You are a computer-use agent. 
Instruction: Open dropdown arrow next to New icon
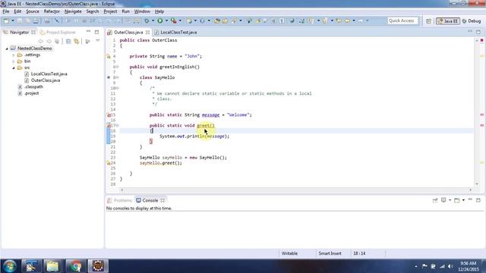(x=13, y=20)
